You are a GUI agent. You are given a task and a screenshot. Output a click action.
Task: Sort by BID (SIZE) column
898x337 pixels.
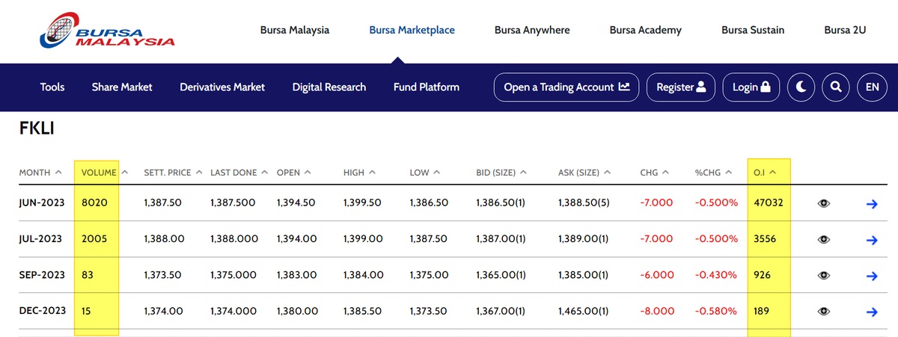pos(501,173)
